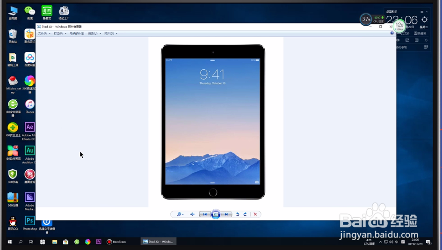Open the 刻录(U) menu

(x=94, y=34)
